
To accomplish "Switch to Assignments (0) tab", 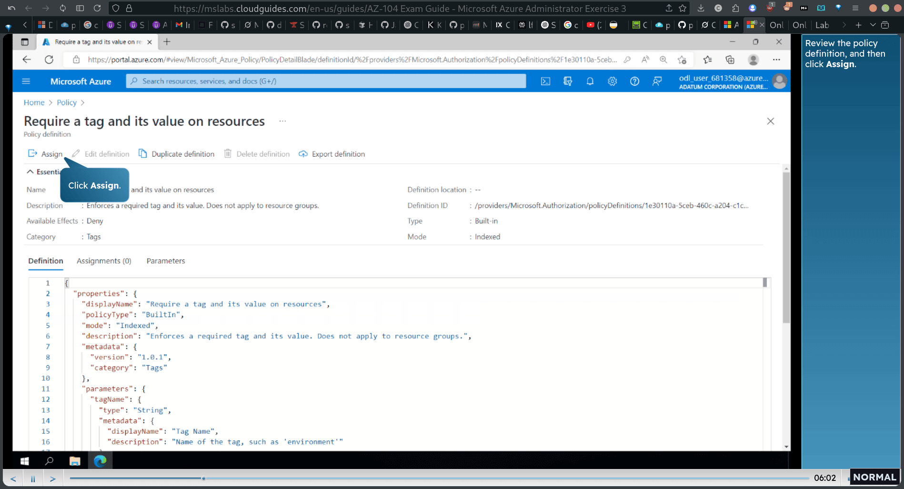I will [104, 261].
